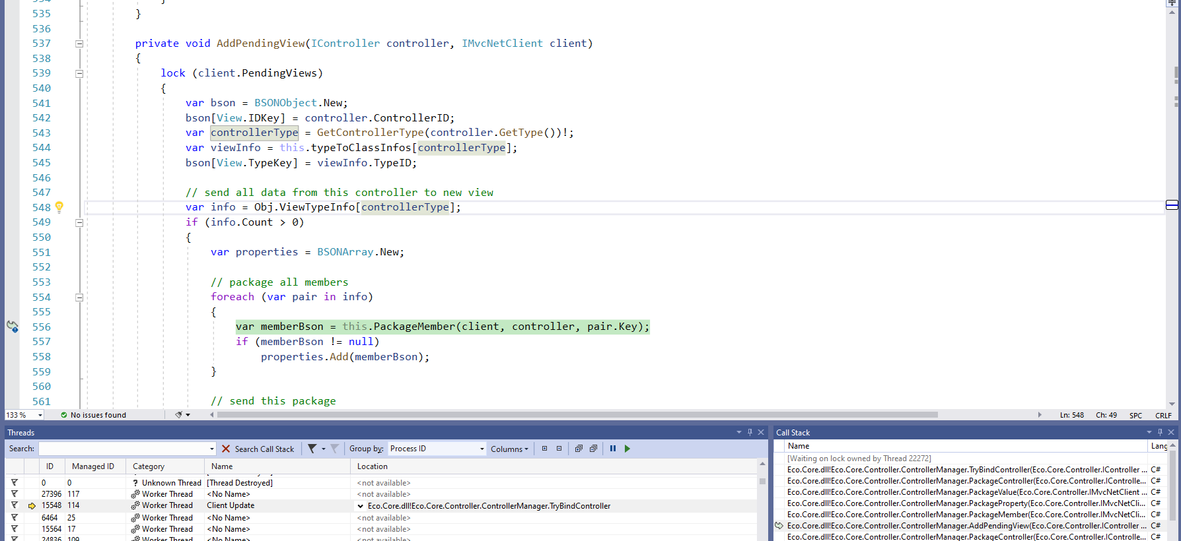The width and height of the screenshot is (1181, 541).
Task: Collapse the foreach block at line 554
Action: tap(79, 297)
